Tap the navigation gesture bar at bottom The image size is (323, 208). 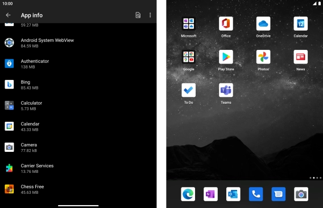(78, 205)
